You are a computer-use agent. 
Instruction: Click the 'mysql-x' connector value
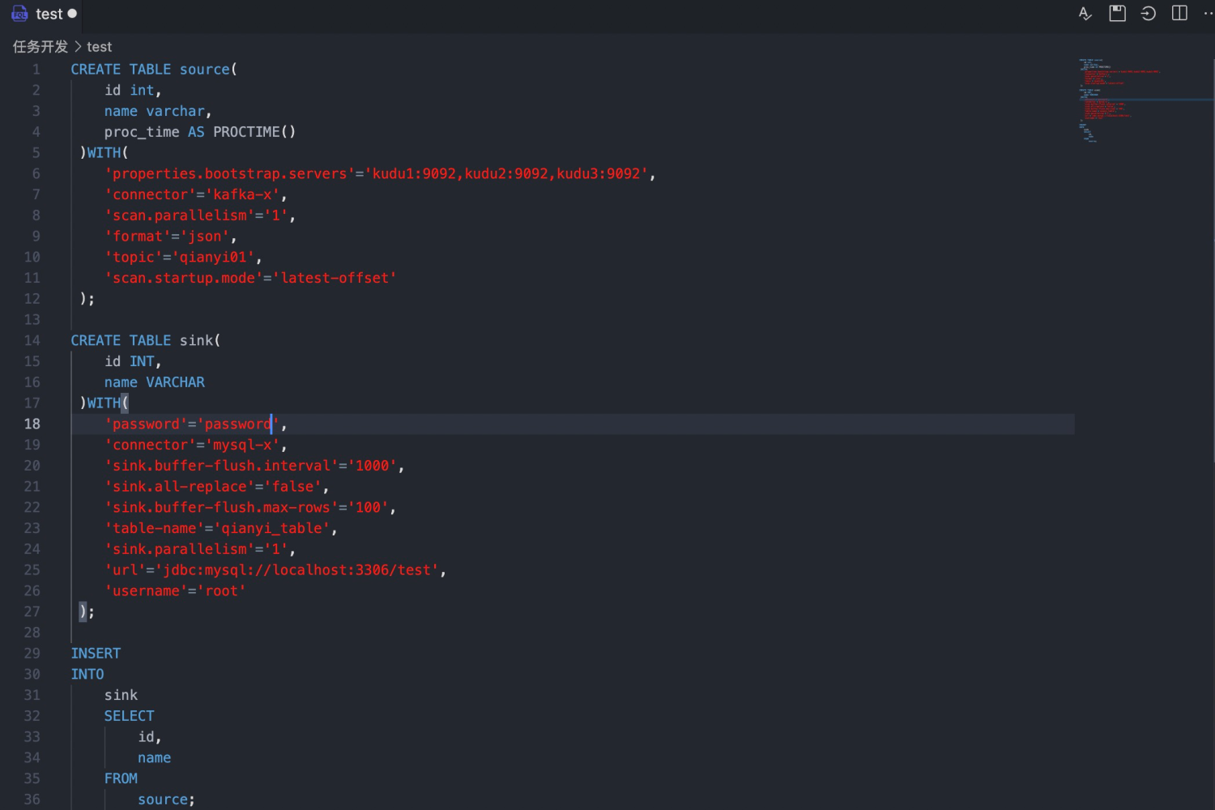coord(242,445)
